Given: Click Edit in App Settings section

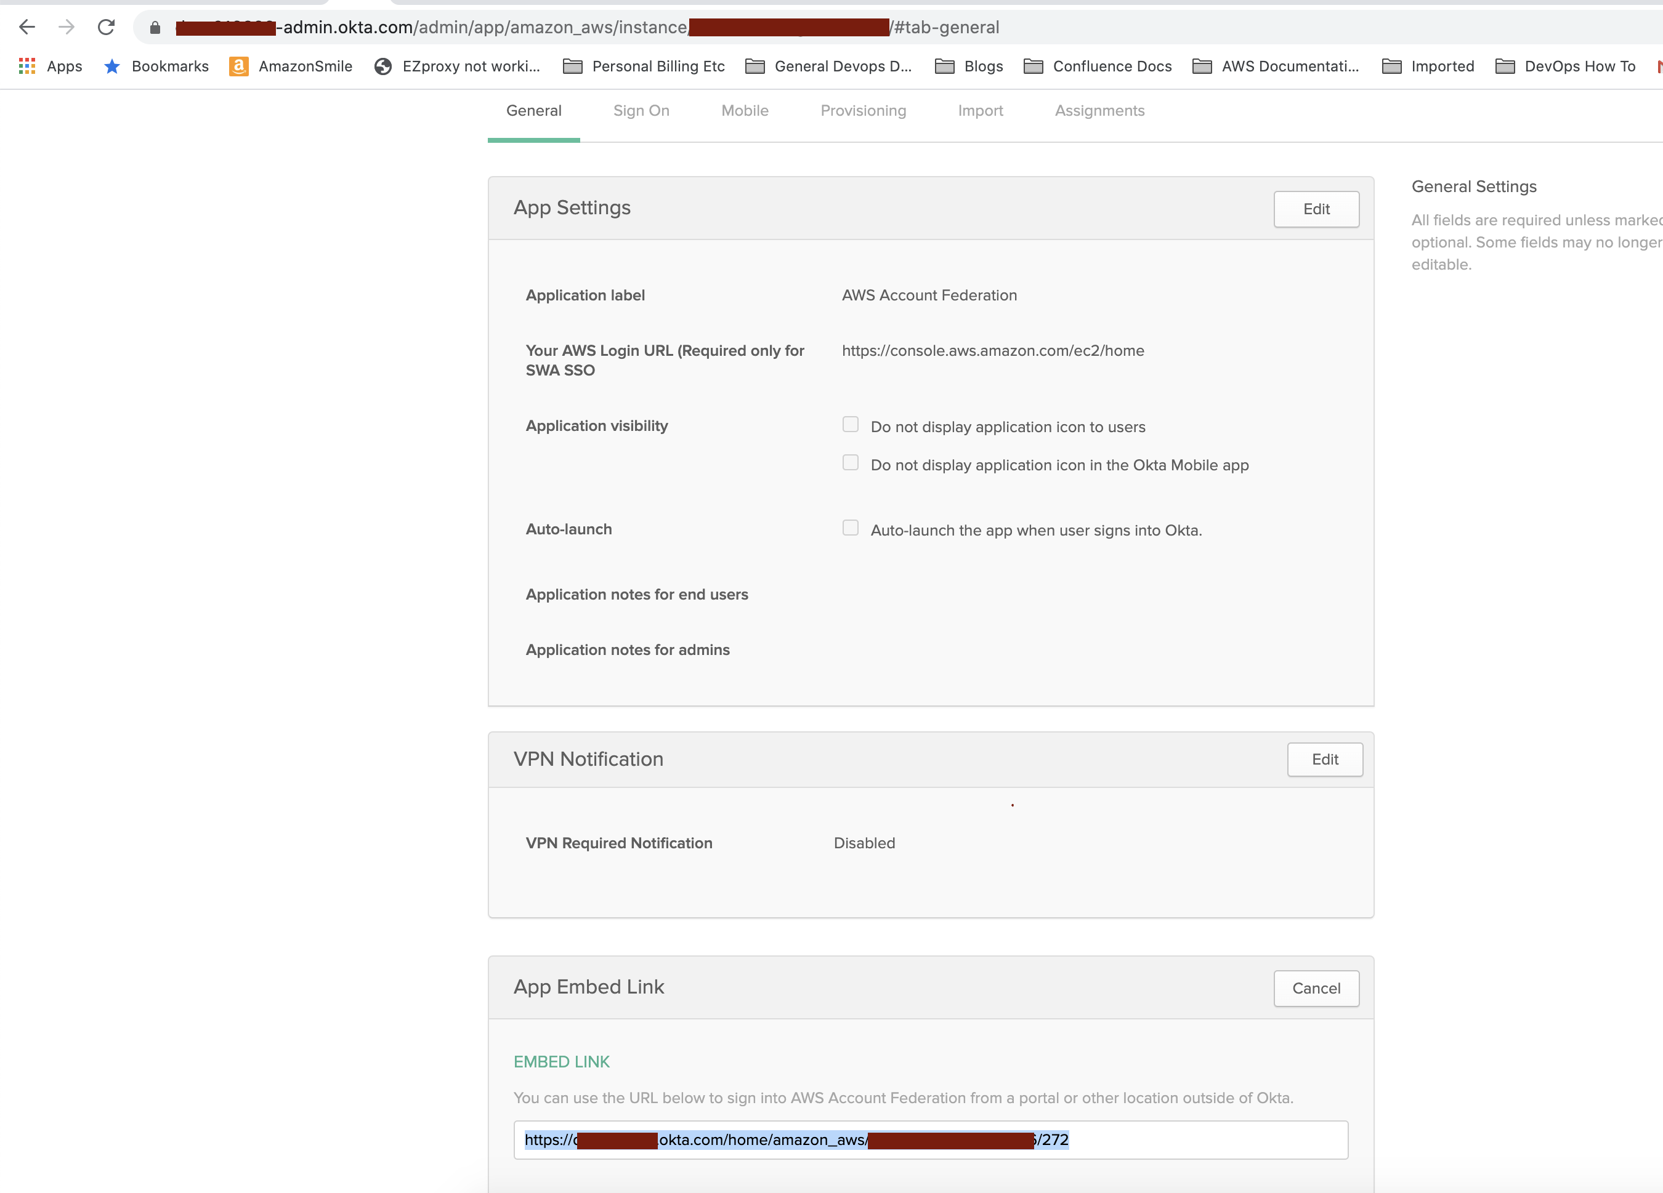Looking at the screenshot, I should click(x=1316, y=209).
